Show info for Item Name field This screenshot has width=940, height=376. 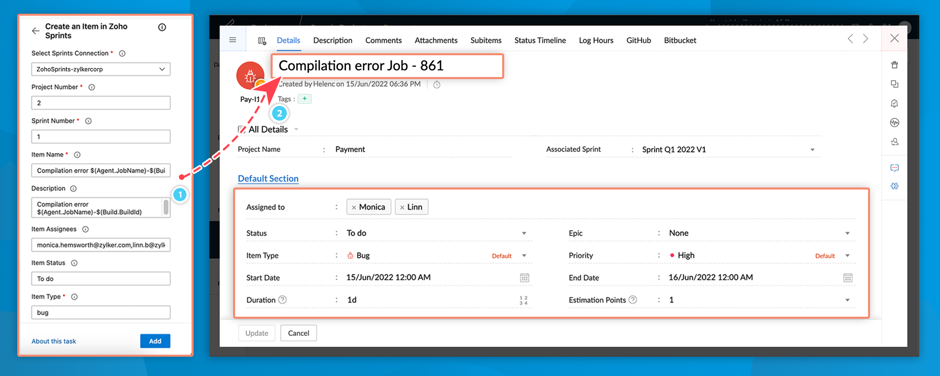pos(77,155)
